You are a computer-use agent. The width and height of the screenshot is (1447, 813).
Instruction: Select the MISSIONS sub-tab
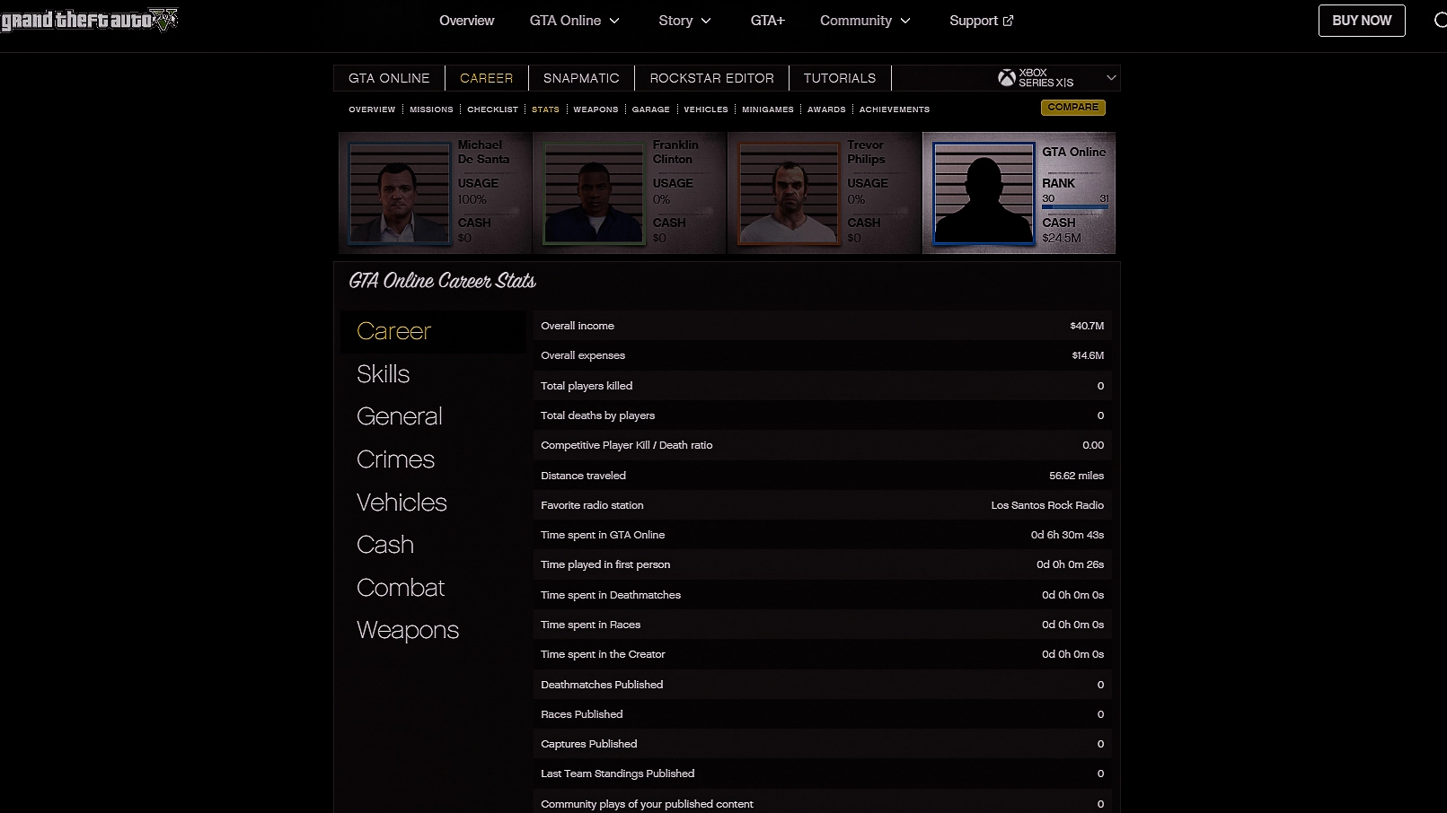431,109
